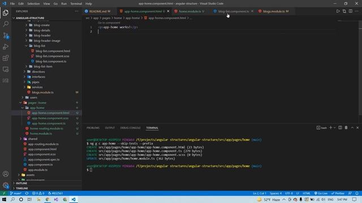
Task: Click the remote window indicator in status bar
Action: tap(4, 193)
